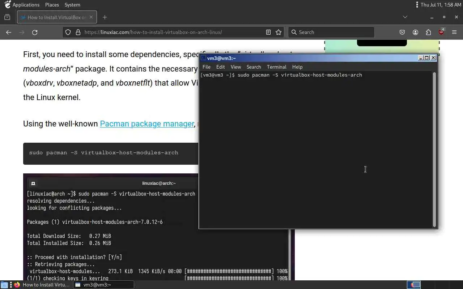The height and width of the screenshot is (289, 463).
Task: Open Firefox View recent browsing icon
Action: click(7, 17)
